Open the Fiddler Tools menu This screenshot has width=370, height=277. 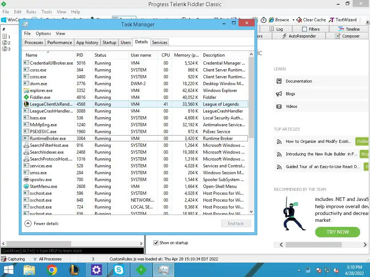[x=47, y=12]
